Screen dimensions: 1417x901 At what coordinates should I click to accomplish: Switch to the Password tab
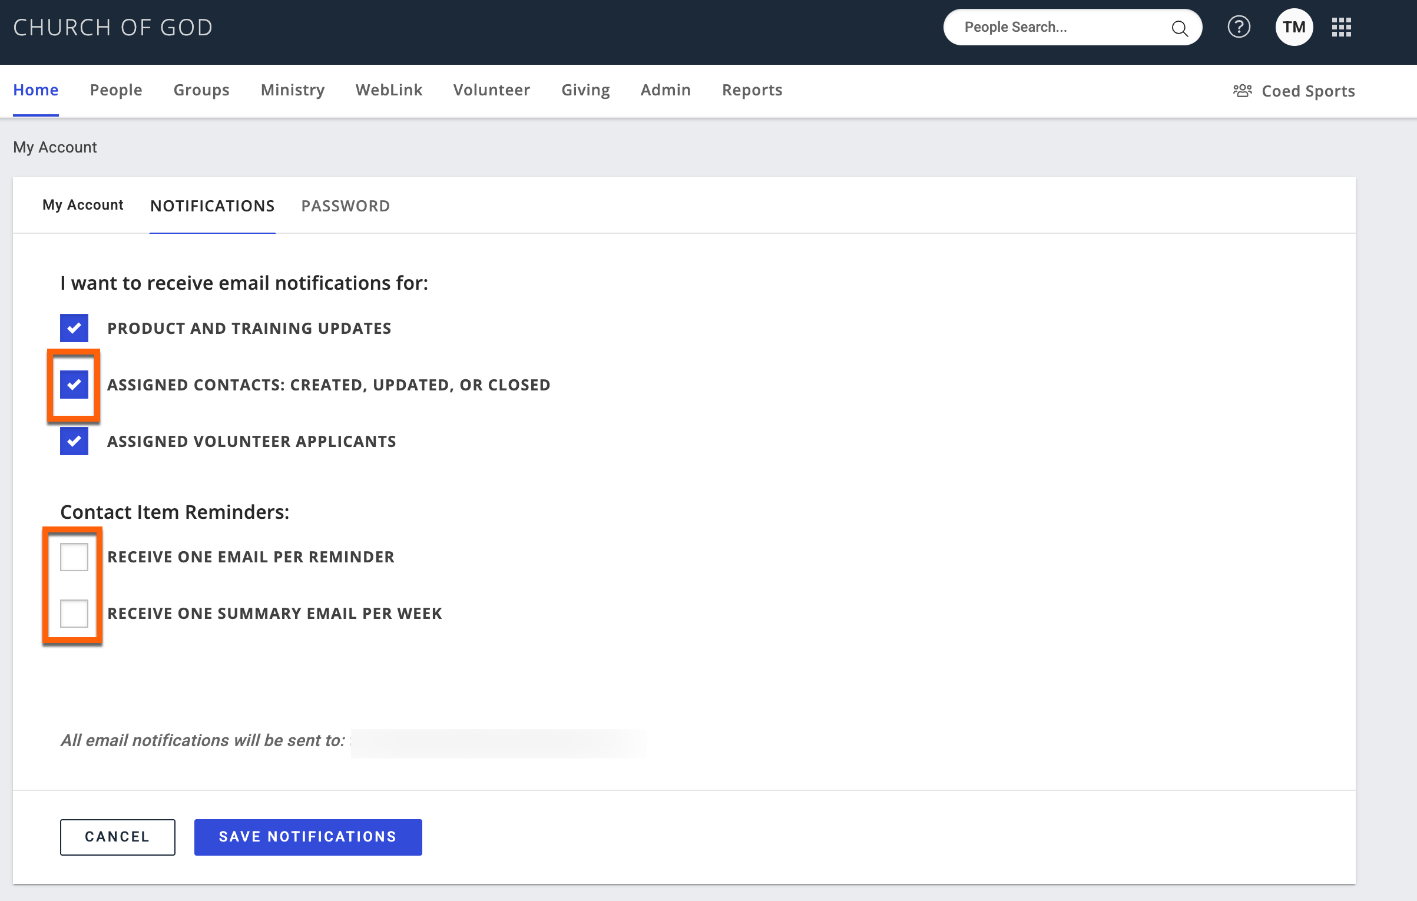[x=346, y=206]
